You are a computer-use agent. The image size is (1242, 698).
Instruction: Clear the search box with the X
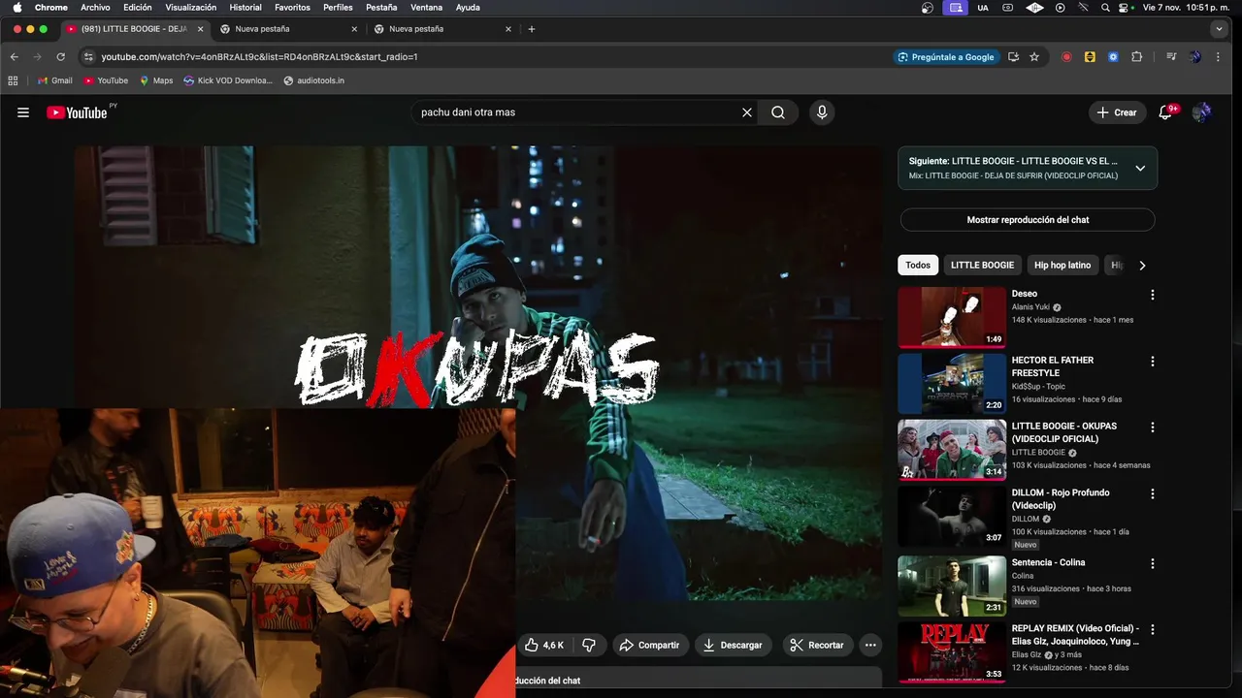click(747, 112)
